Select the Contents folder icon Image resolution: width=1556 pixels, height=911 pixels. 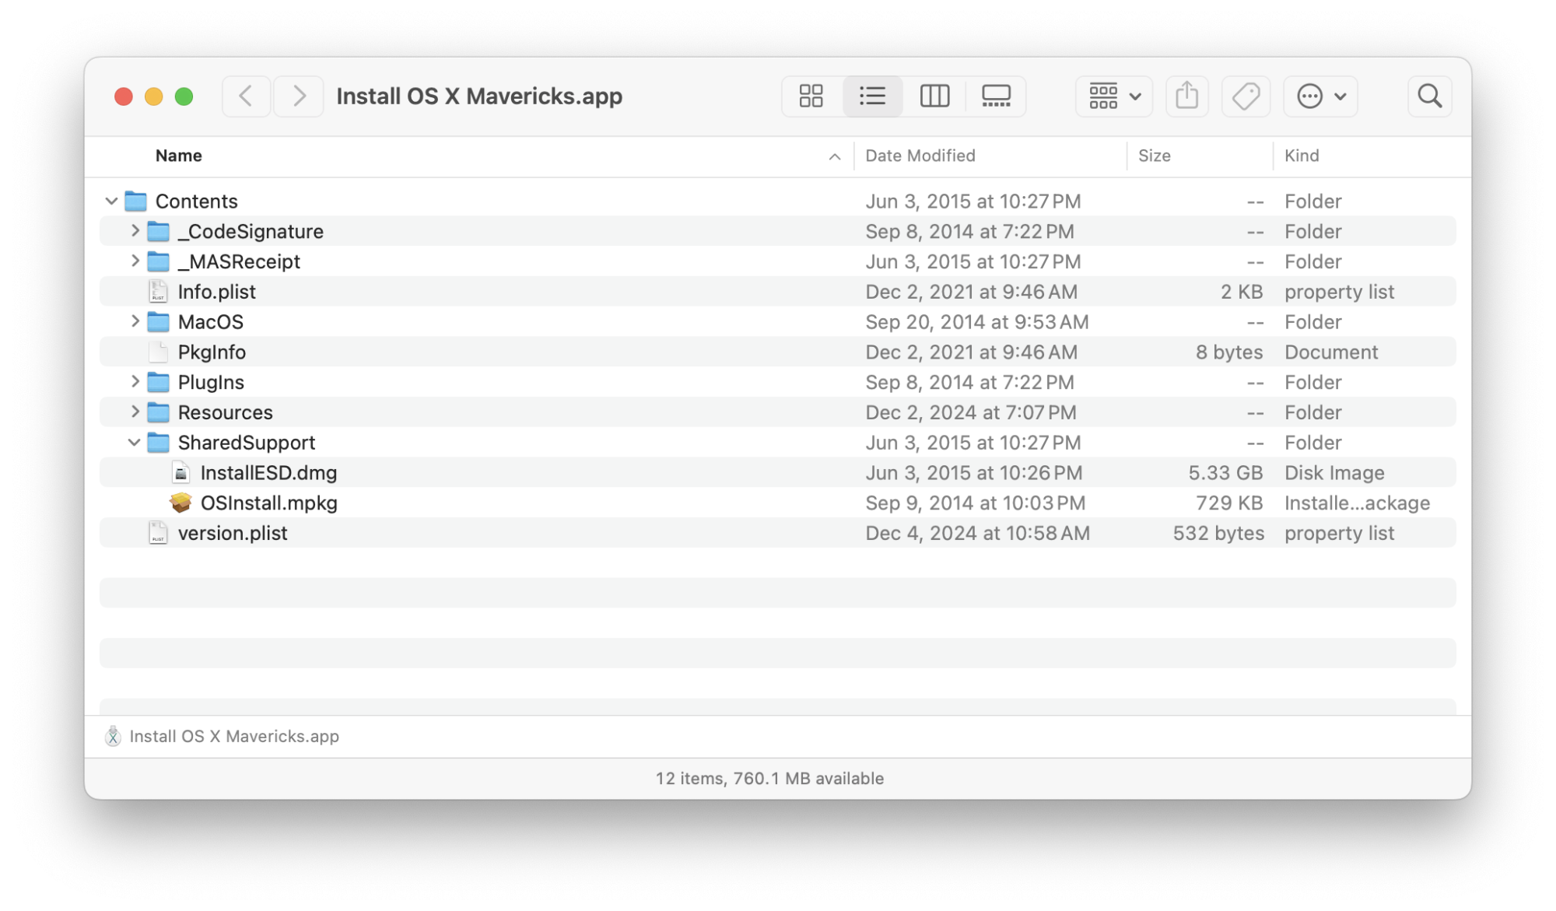coord(136,201)
